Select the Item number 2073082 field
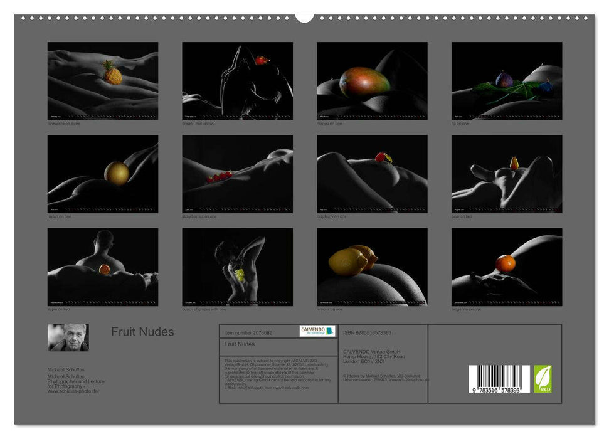This screenshot has height=439, width=609. [x=249, y=331]
